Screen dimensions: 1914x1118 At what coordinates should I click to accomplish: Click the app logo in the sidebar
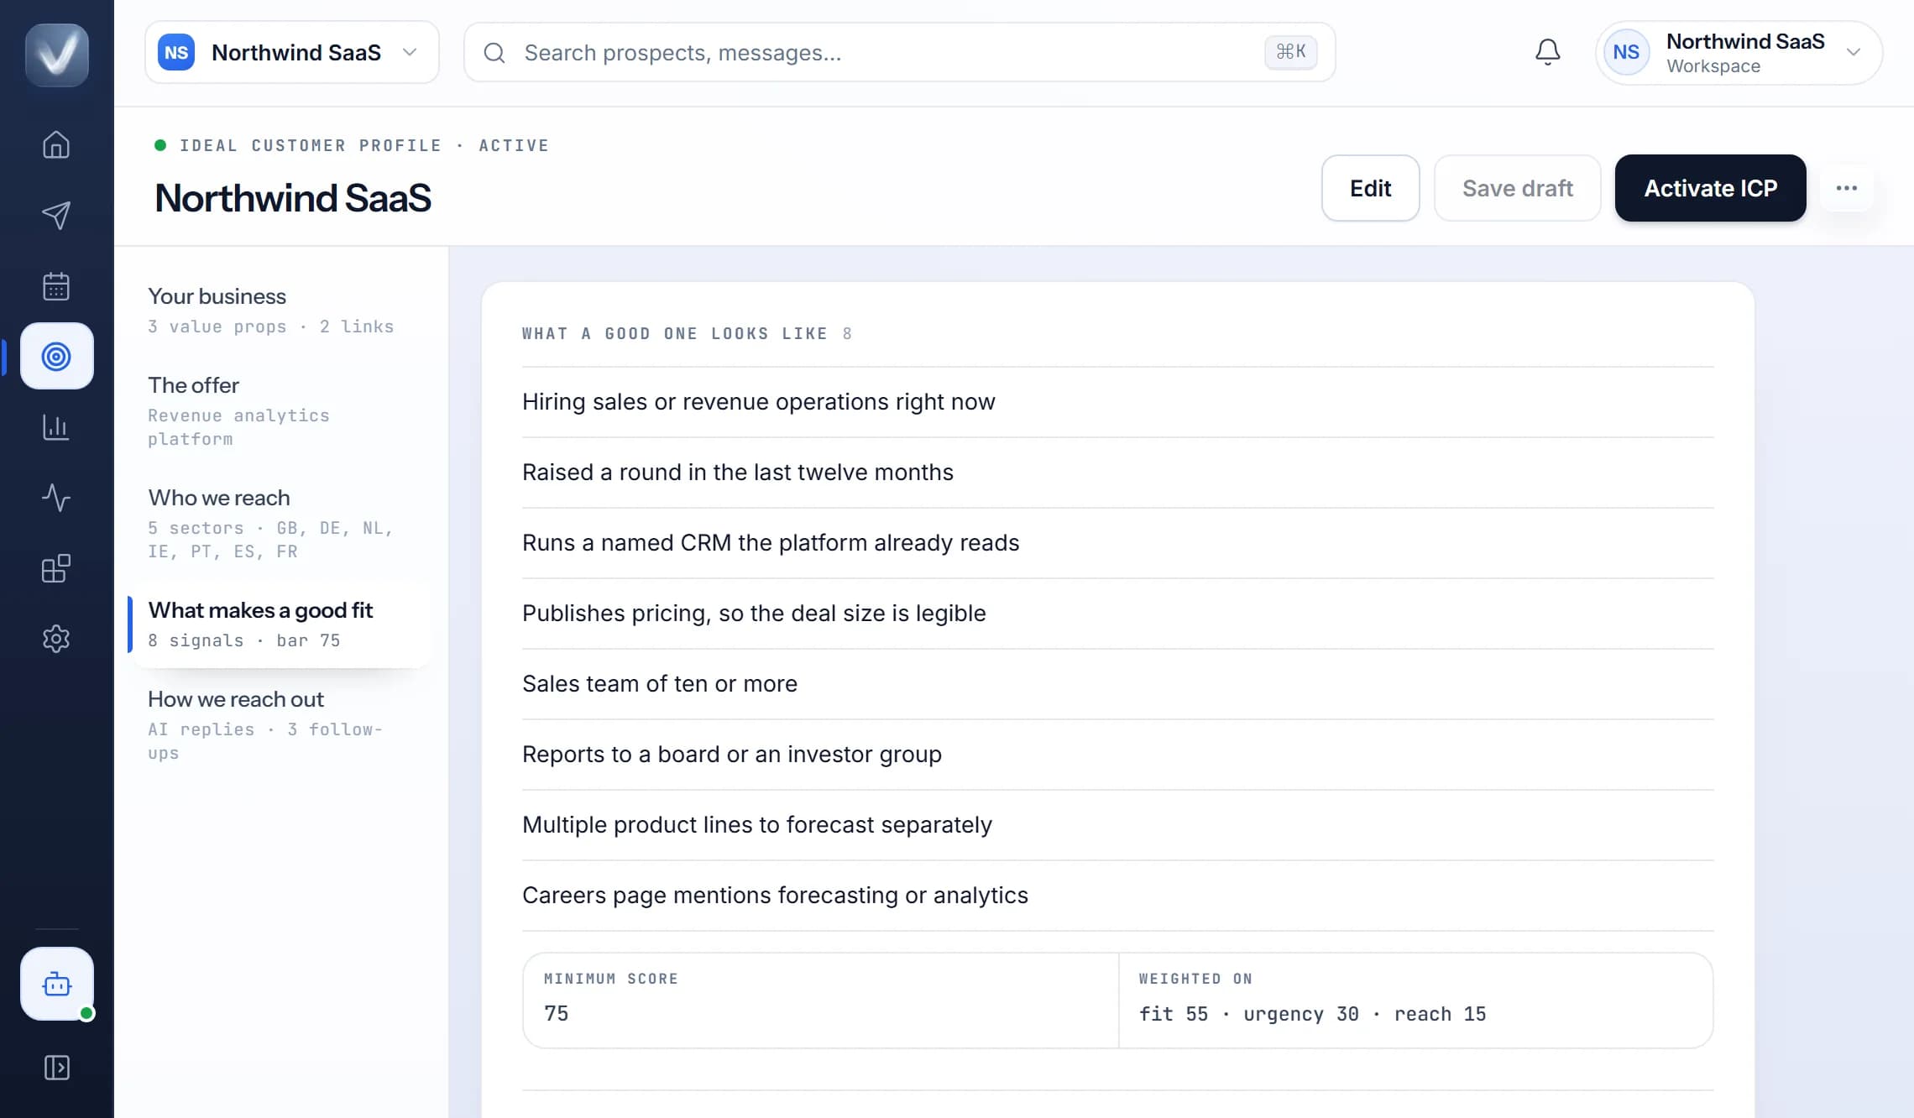[x=57, y=55]
